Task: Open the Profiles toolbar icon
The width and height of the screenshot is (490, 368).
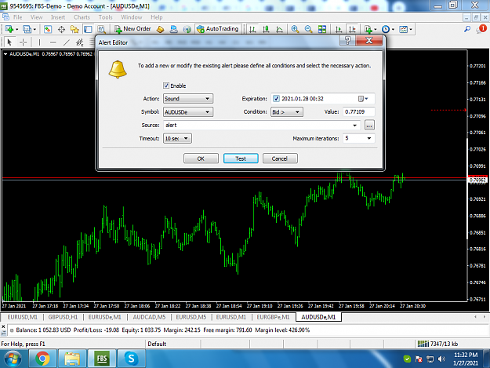Action: coord(27,29)
